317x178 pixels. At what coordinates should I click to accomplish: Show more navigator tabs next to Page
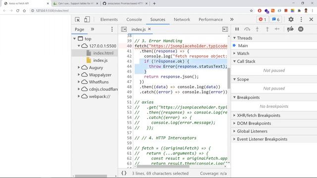click(x=93, y=29)
